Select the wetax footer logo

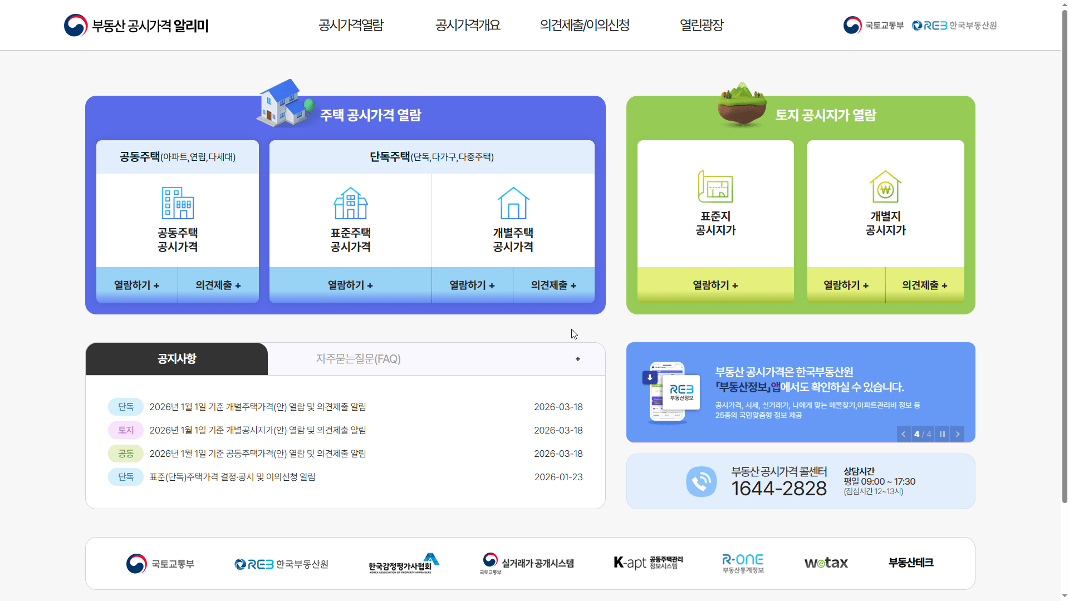tap(826, 563)
